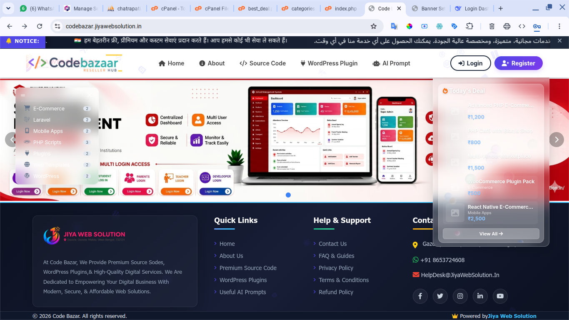This screenshot has height=320, width=569.
Task: Click the address bar URL field
Action: point(217,26)
